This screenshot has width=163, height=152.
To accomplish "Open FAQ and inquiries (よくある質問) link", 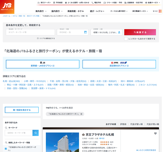I will [77, 2].
